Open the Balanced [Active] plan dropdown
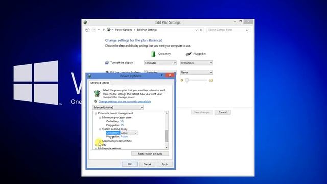 [118, 107]
